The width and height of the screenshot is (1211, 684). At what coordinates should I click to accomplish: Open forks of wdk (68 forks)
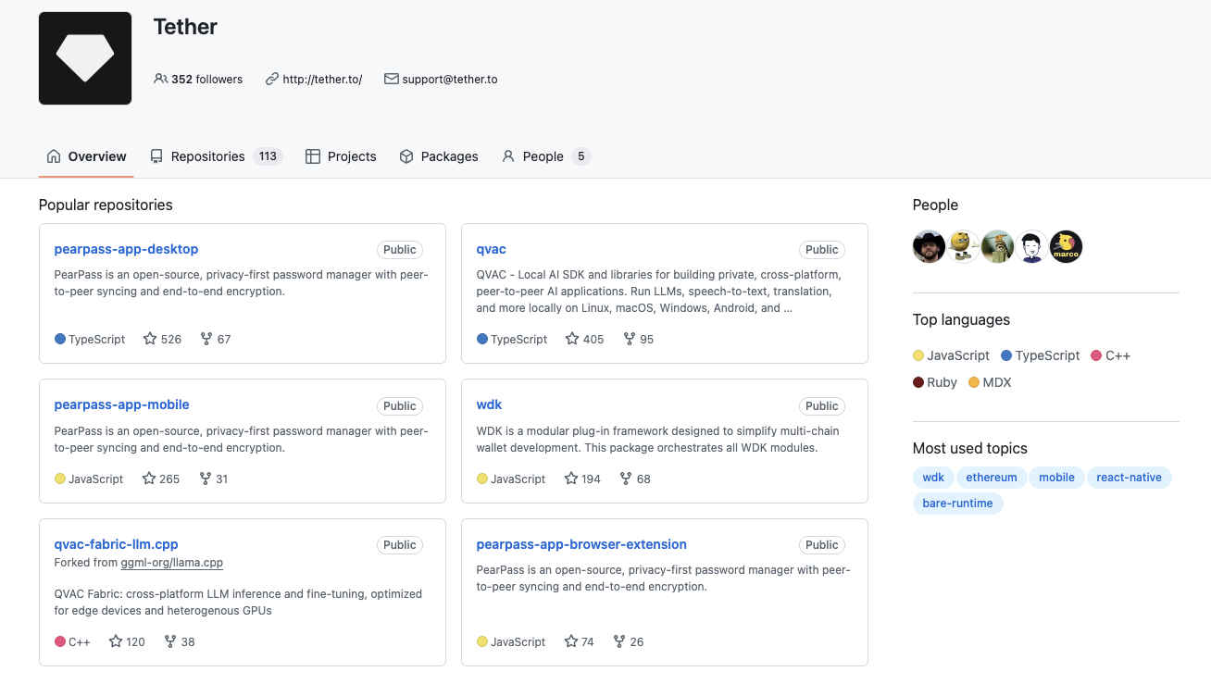[635, 479]
